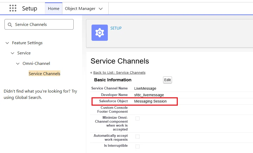This screenshot has height=153, width=253.
Task: Select the Omni-Channel sidebar item
Action: pos(36,64)
